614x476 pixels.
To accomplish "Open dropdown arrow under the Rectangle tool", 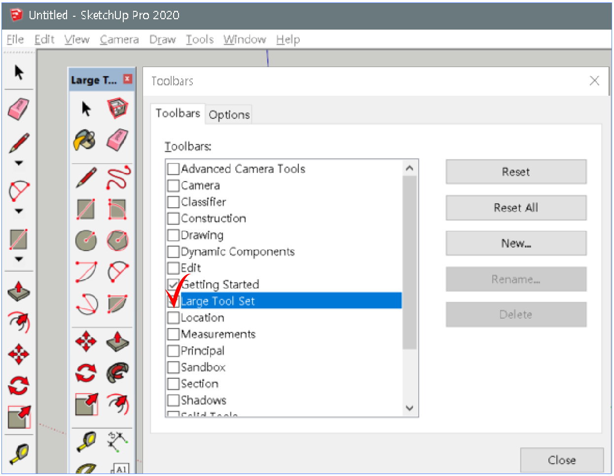I will tap(19, 259).
